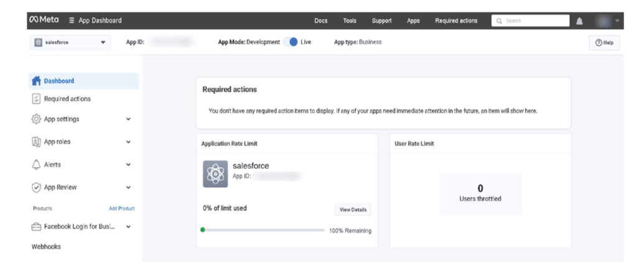637x273 pixels.
Task: Open the Support menu
Action: coord(382,21)
